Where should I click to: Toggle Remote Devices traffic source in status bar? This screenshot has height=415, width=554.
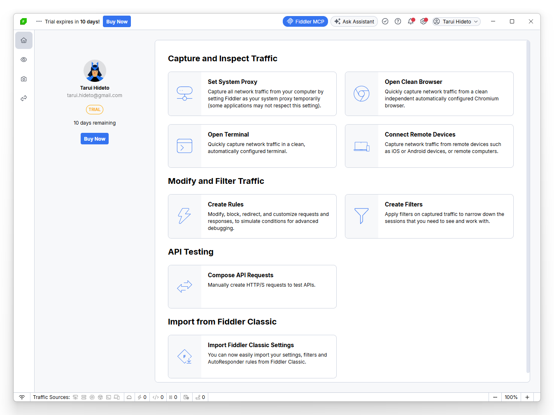click(117, 397)
